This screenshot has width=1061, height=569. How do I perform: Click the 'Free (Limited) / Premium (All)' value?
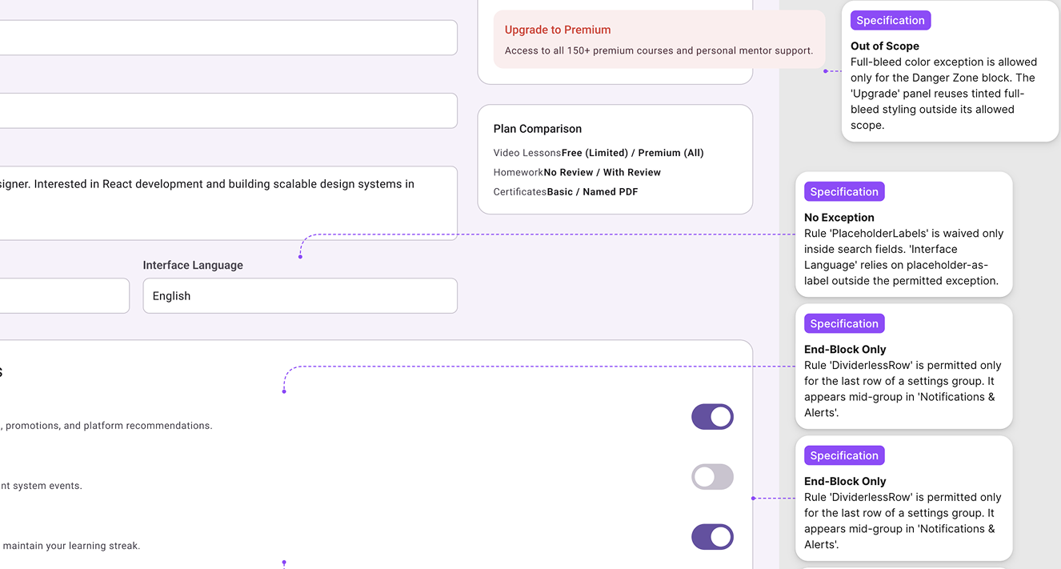[633, 153]
